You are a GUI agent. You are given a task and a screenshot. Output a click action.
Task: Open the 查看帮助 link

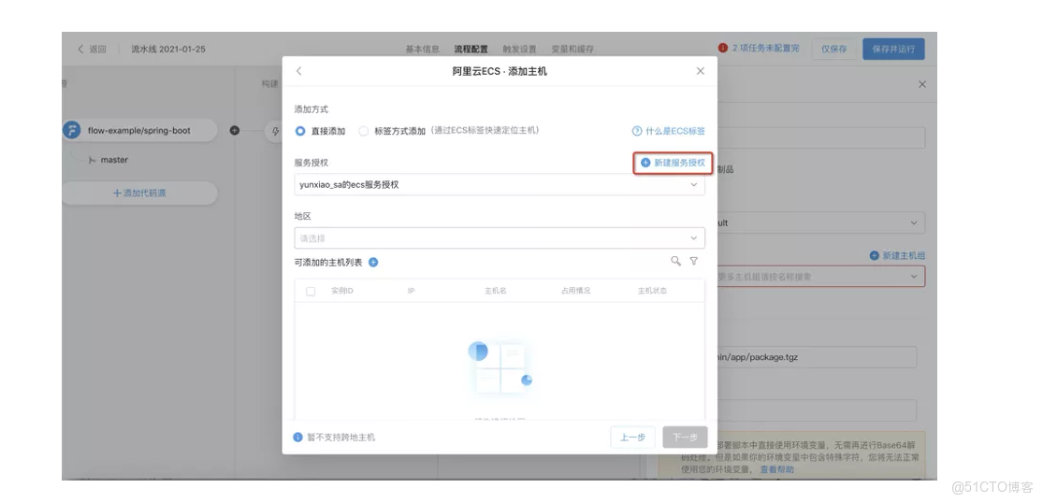[777, 469]
